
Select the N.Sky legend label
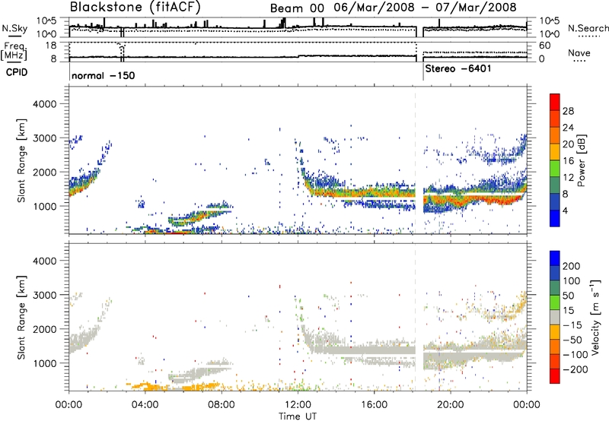click(x=14, y=28)
